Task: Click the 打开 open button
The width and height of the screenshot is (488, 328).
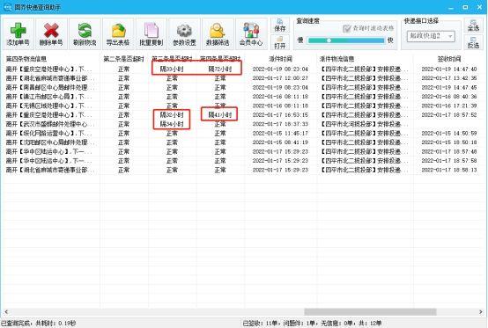Action: click(x=280, y=42)
